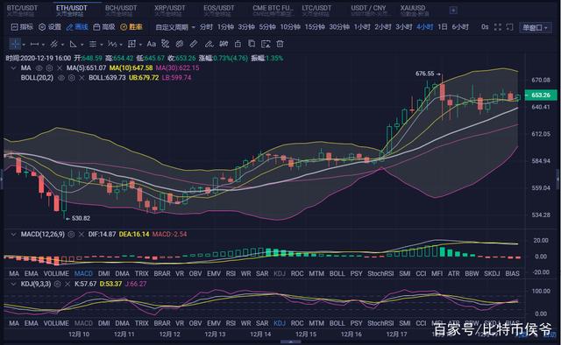Expand parallel channel tool dropdown arrow
This screenshot has width=561, height=345.
[62, 45]
